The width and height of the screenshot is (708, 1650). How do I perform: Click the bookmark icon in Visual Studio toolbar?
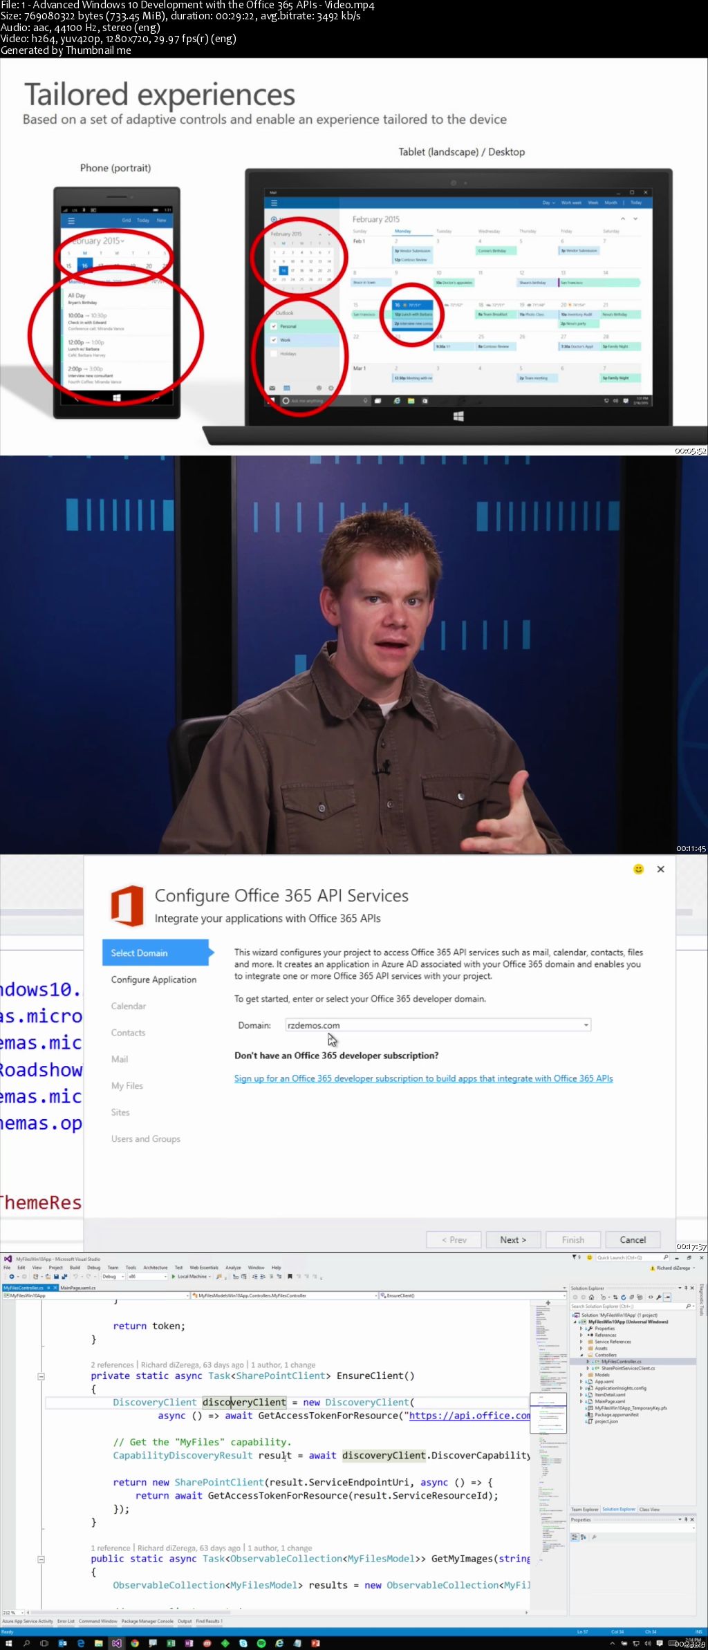290,1277
